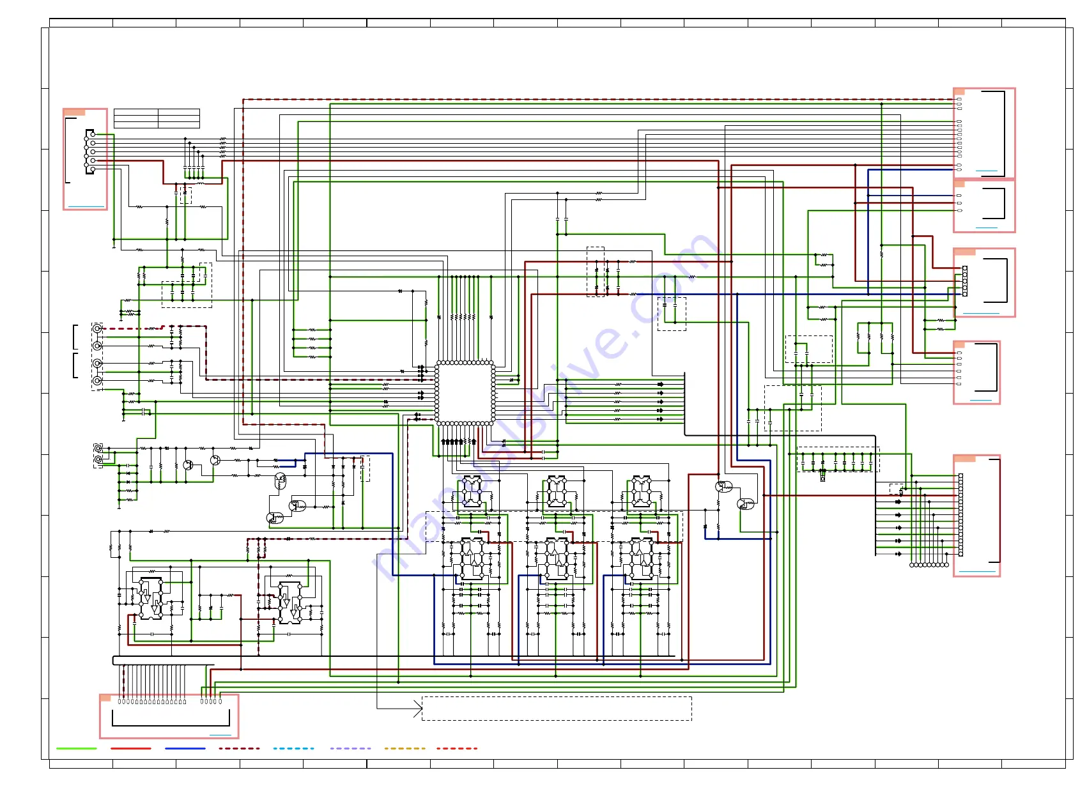Select the upper-middle op-amp IC of the amplifier stage
Image resolution: width=1087 pixels, height=807 pixels.
click(x=557, y=491)
